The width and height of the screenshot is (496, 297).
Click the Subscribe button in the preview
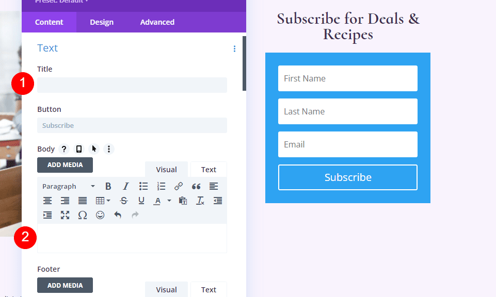347,177
